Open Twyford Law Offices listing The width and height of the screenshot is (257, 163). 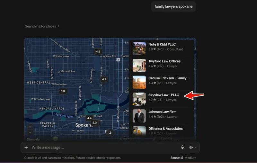(162, 65)
